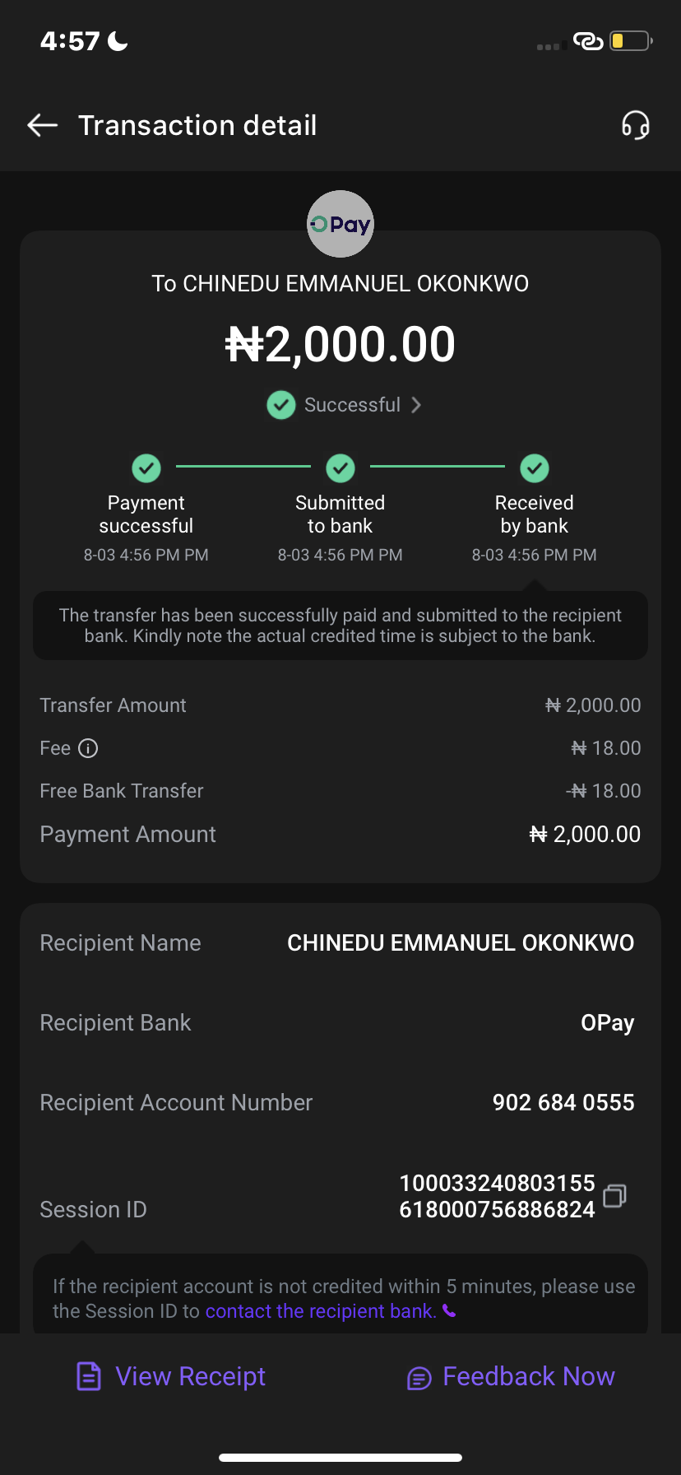Select the Submitted to bank step checkmark
The width and height of the screenshot is (681, 1475).
click(340, 468)
